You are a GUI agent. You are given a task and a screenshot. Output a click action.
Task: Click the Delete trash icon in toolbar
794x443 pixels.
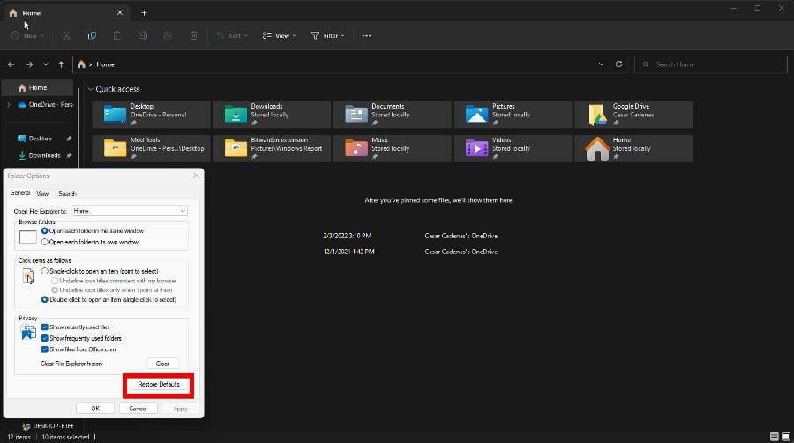(193, 35)
